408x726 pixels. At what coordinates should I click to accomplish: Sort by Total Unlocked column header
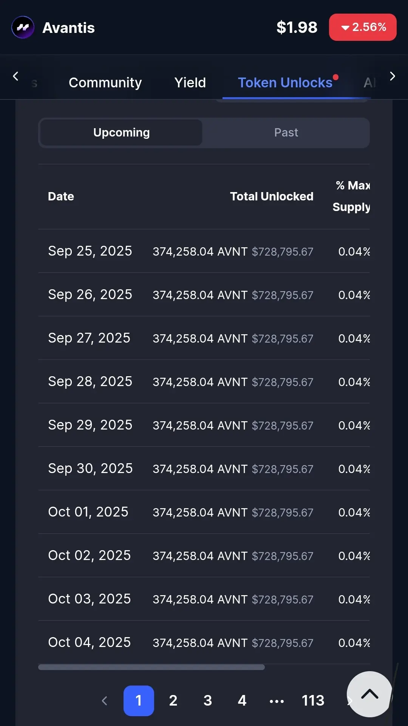[x=272, y=196]
